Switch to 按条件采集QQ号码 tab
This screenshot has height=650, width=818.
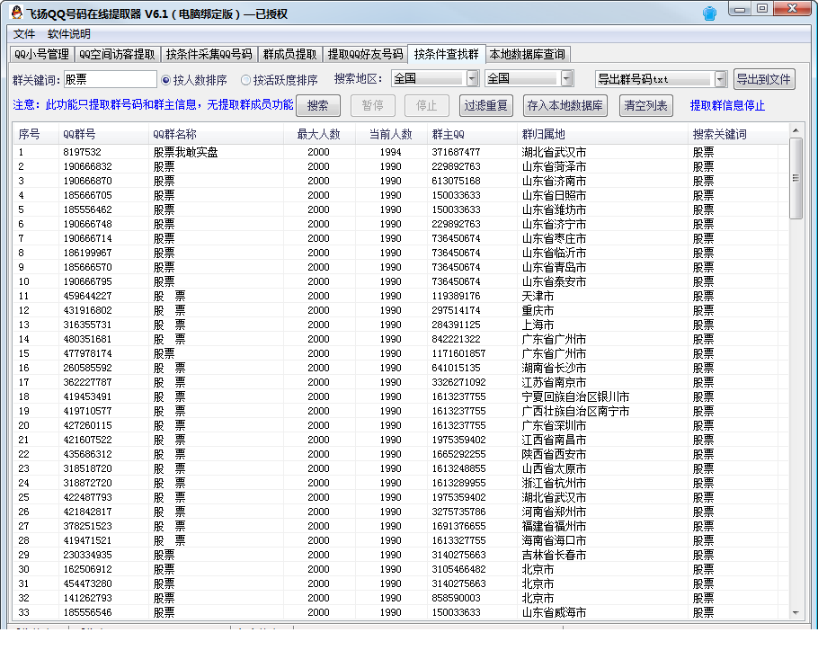click(209, 54)
